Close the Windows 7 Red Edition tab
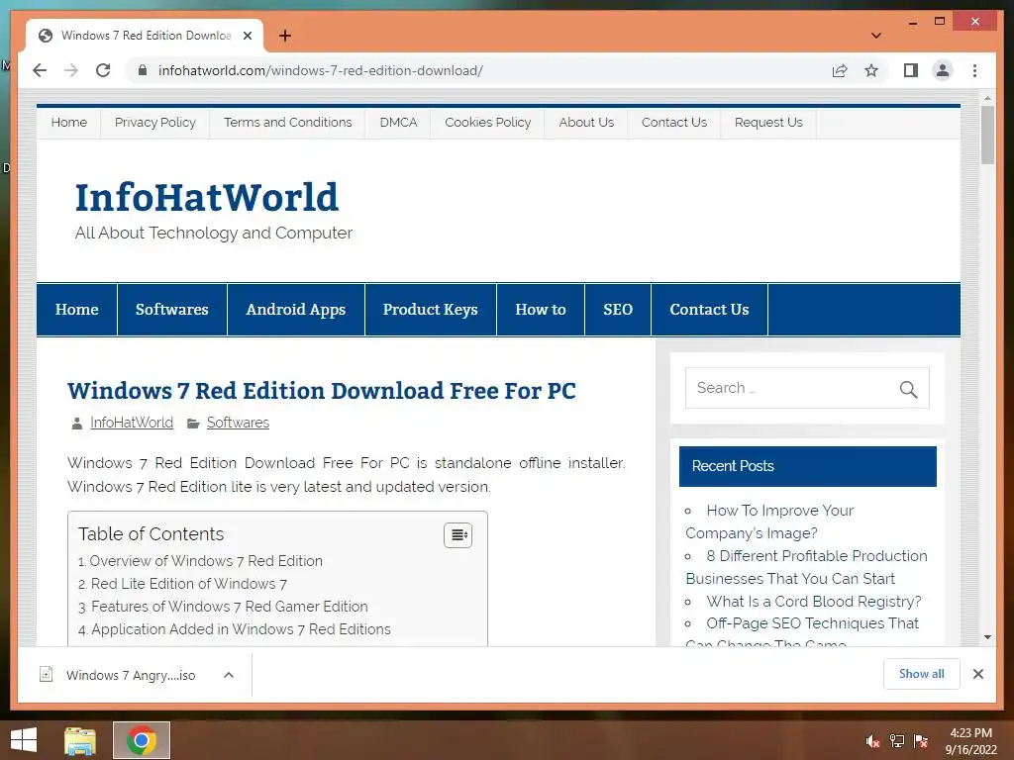 (247, 36)
